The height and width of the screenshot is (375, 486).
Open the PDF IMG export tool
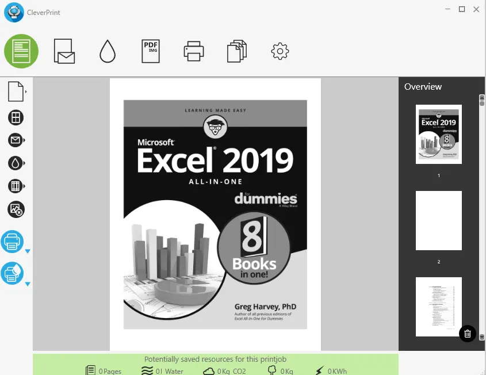(151, 51)
